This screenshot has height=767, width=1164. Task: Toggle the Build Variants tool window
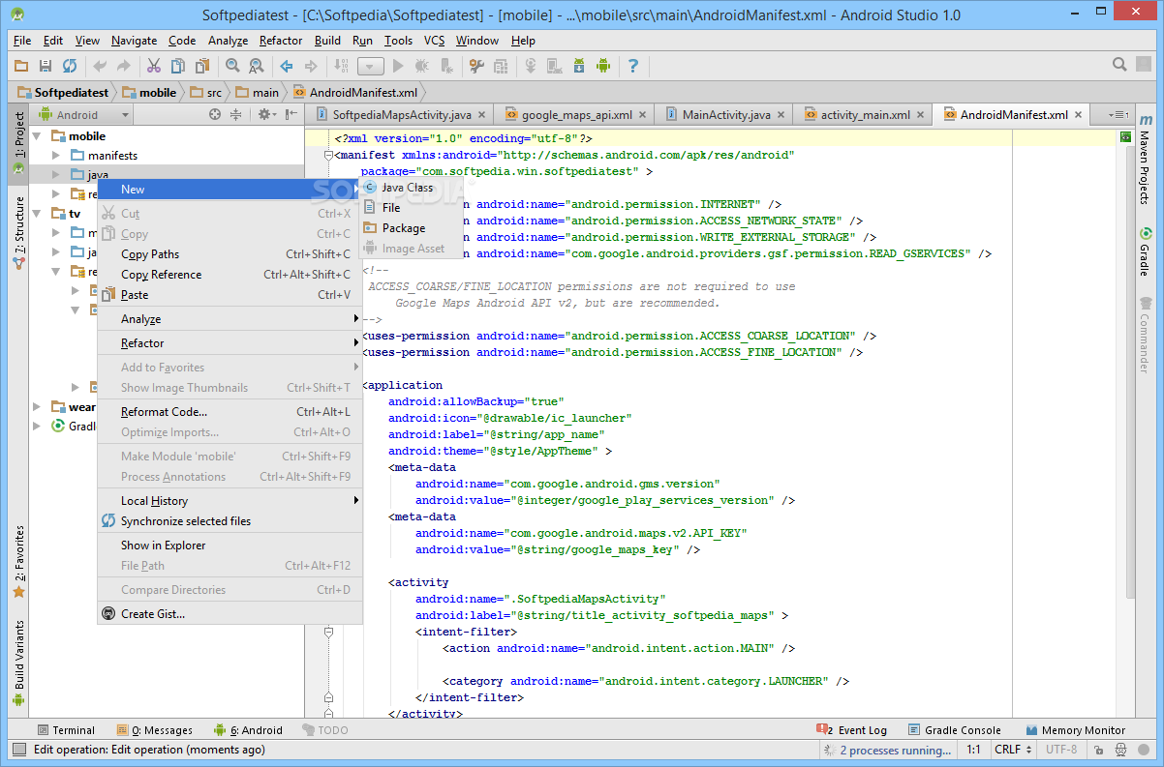click(x=18, y=664)
